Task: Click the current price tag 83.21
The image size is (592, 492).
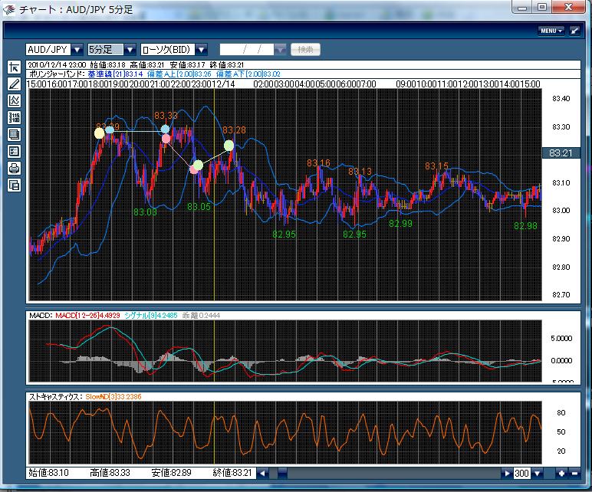Action: click(561, 153)
